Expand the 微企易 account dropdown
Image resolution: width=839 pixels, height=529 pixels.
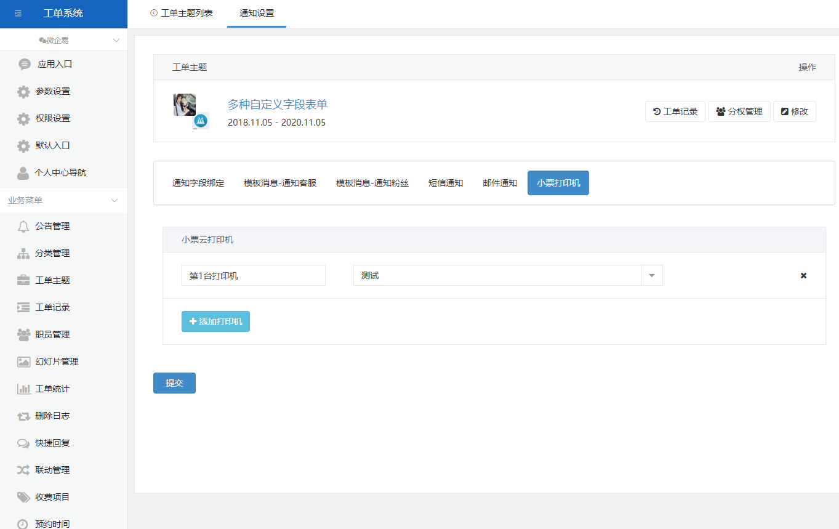(116, 40)
